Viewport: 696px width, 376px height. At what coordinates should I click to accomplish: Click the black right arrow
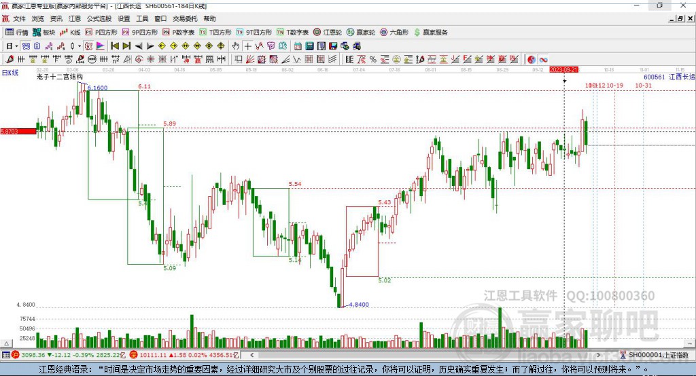tap(150, 46)
